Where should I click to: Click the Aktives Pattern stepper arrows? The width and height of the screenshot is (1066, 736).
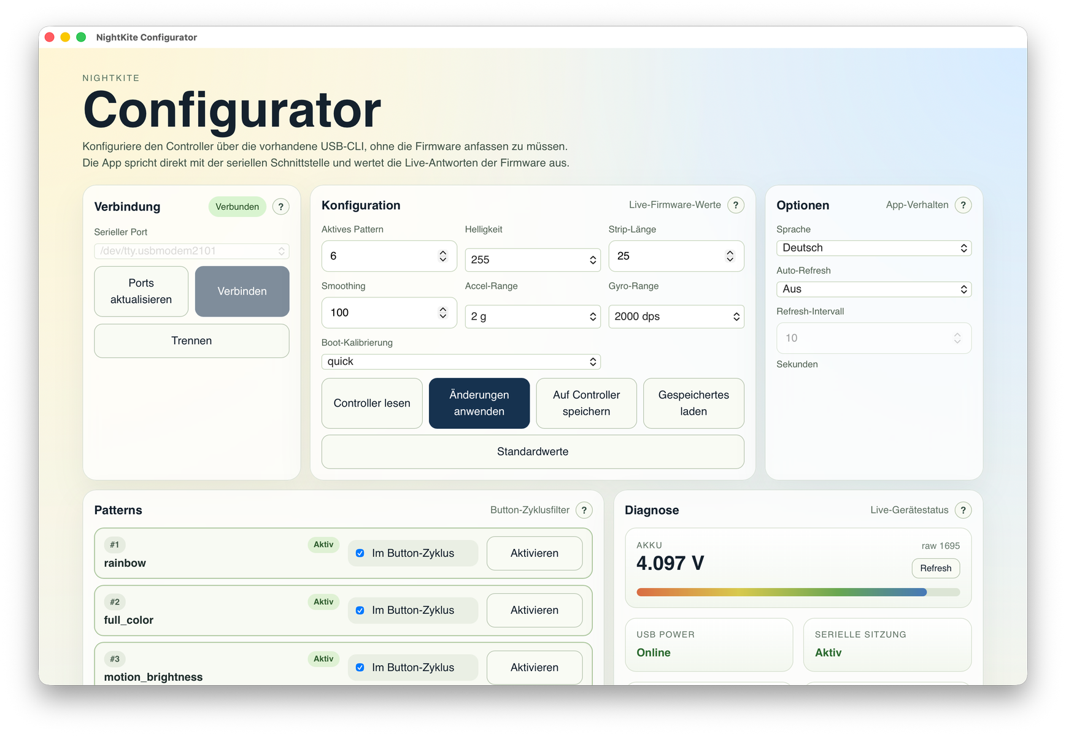click(442, 256)
